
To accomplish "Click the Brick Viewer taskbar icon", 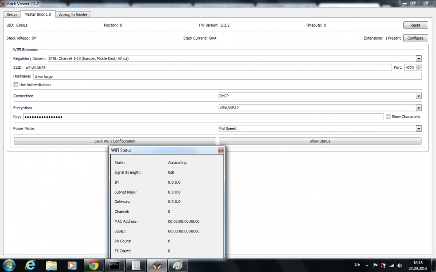I will coord(157,265).
